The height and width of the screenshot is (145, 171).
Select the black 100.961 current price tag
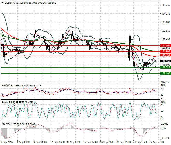click(x=165, y=61)
